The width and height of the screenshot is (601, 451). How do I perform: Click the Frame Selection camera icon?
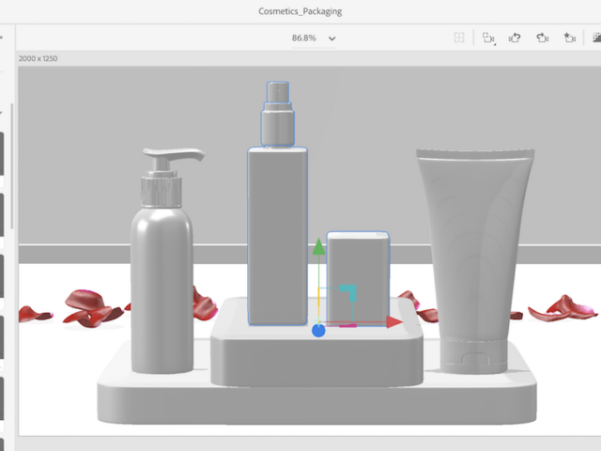[x=487, y=38]
